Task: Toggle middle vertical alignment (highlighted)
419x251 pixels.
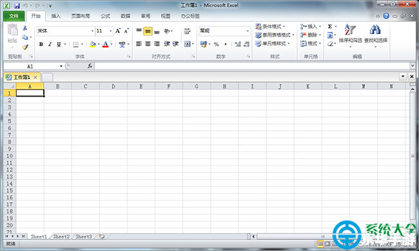Action: click(x=148, y=31)
